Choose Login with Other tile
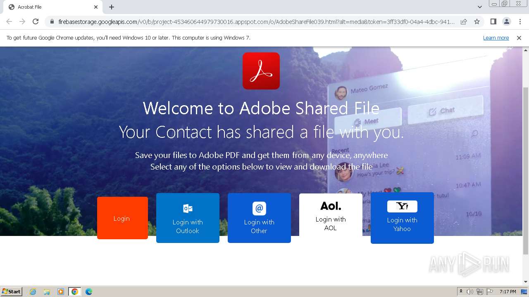 [259, 218]
